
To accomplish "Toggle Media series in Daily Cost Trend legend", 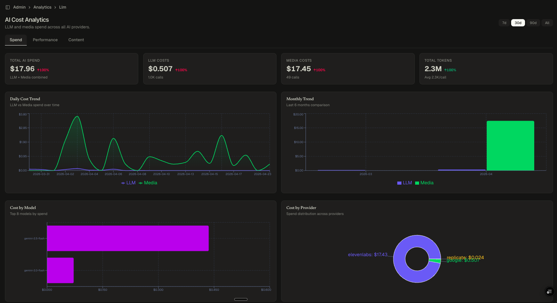I will (x=148, y=183).
